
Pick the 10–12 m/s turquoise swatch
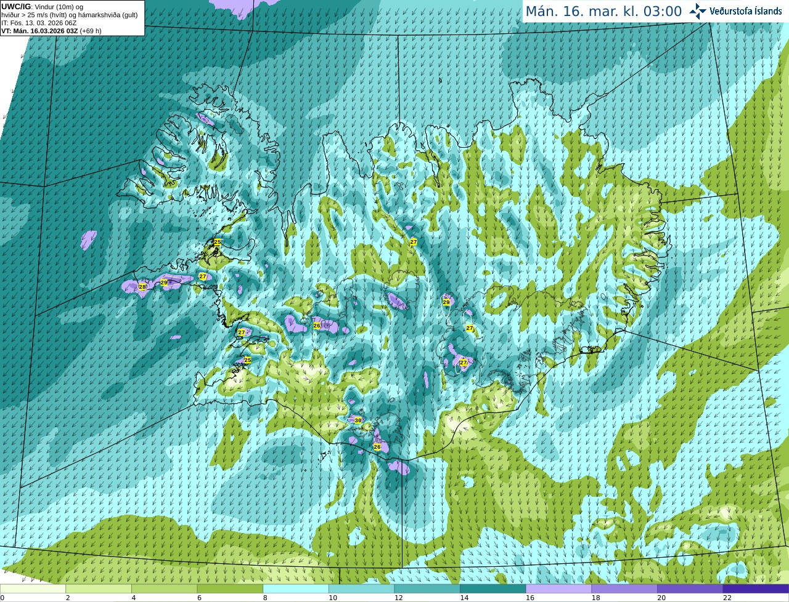pos(361,588)
